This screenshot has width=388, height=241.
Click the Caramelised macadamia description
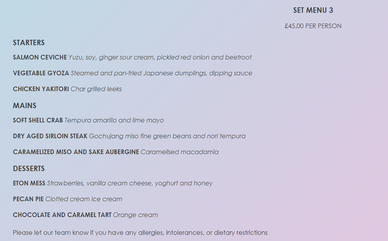coord(179,152)
